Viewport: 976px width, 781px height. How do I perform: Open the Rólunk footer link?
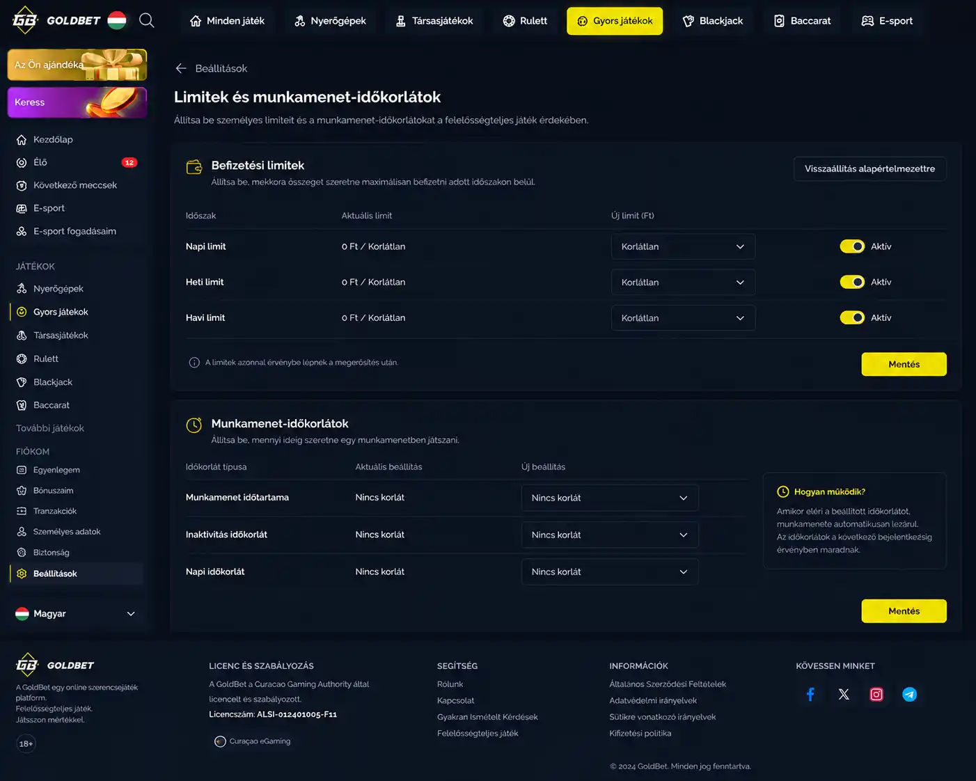click(450, 684)
